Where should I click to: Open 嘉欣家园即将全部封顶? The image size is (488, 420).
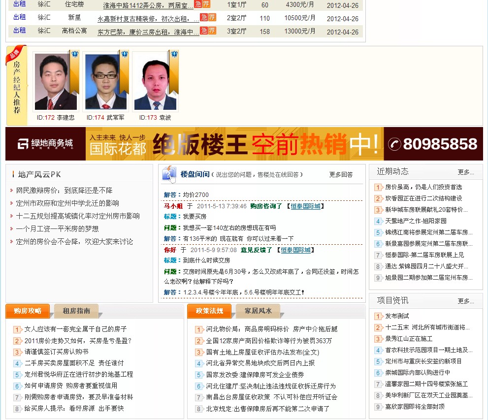(415, 406)
